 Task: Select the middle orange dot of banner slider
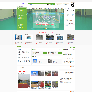coord(45,29)
